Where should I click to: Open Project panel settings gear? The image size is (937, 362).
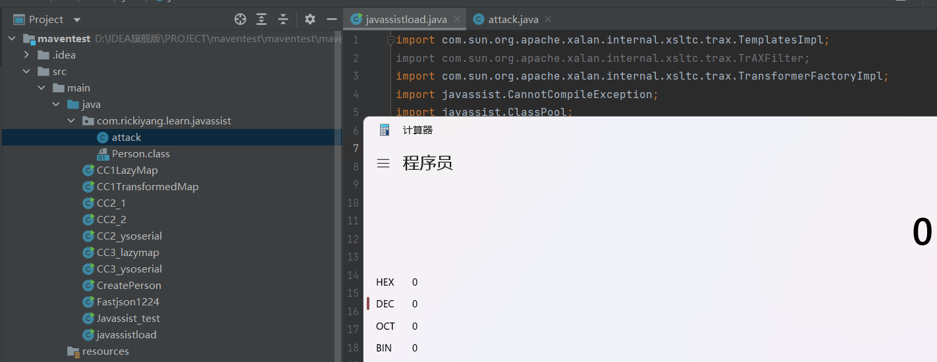[310, 19]
